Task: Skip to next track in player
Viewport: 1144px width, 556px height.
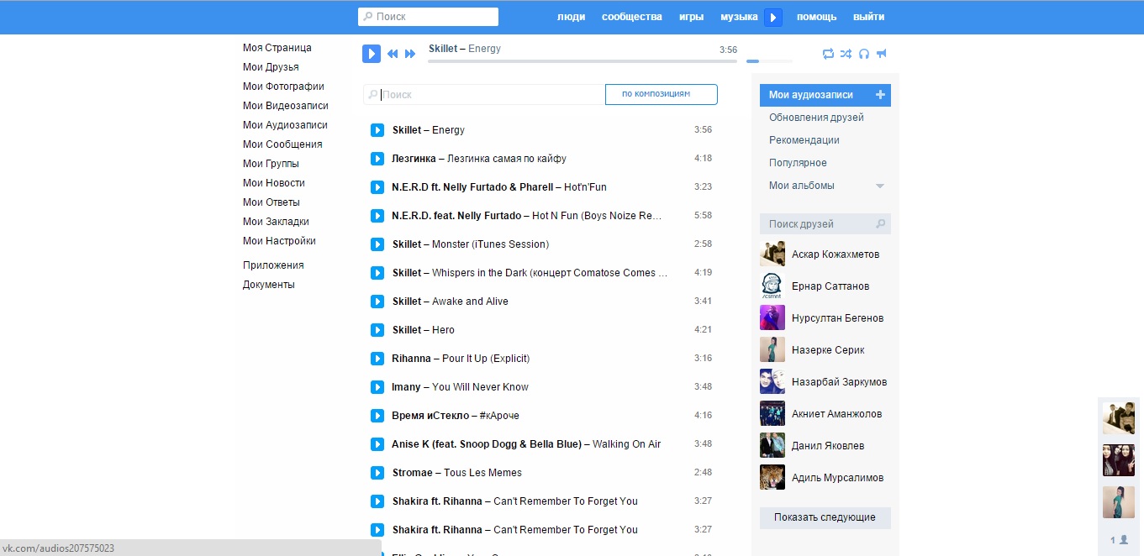Action: [410, 54]
